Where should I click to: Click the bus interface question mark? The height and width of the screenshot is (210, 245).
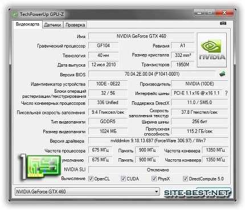pos(226,93)
